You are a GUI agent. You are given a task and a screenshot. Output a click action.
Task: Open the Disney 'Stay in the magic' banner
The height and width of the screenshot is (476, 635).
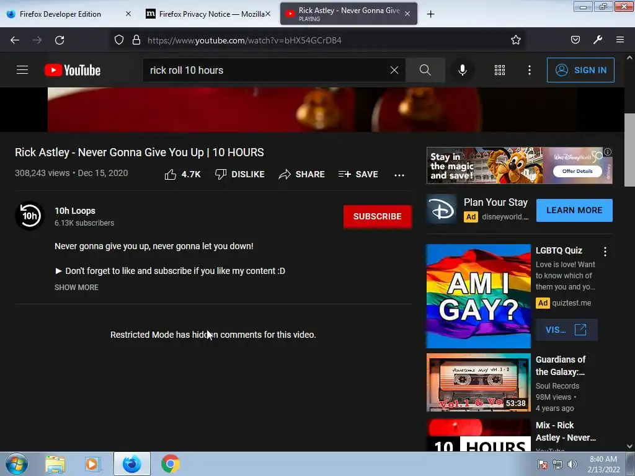[519, 165]
